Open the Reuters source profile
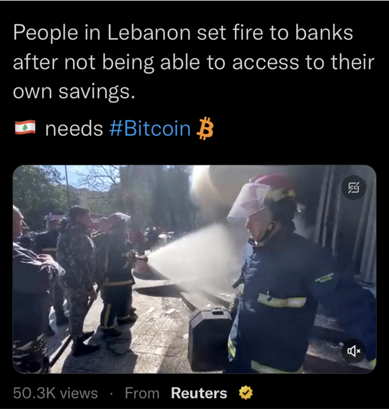The image size is (389, 409). click(x=199, y=393)
